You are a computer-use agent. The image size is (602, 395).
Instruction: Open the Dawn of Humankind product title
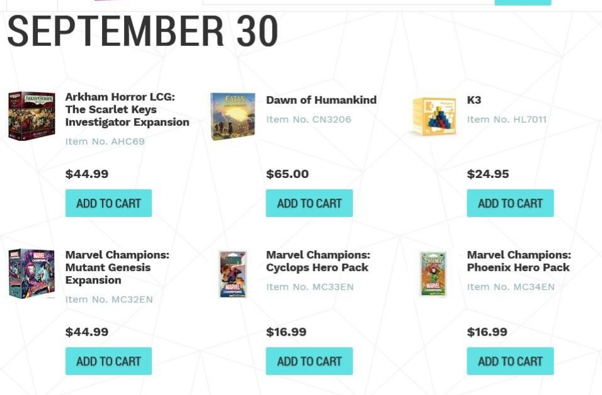(x=321, y=100)
